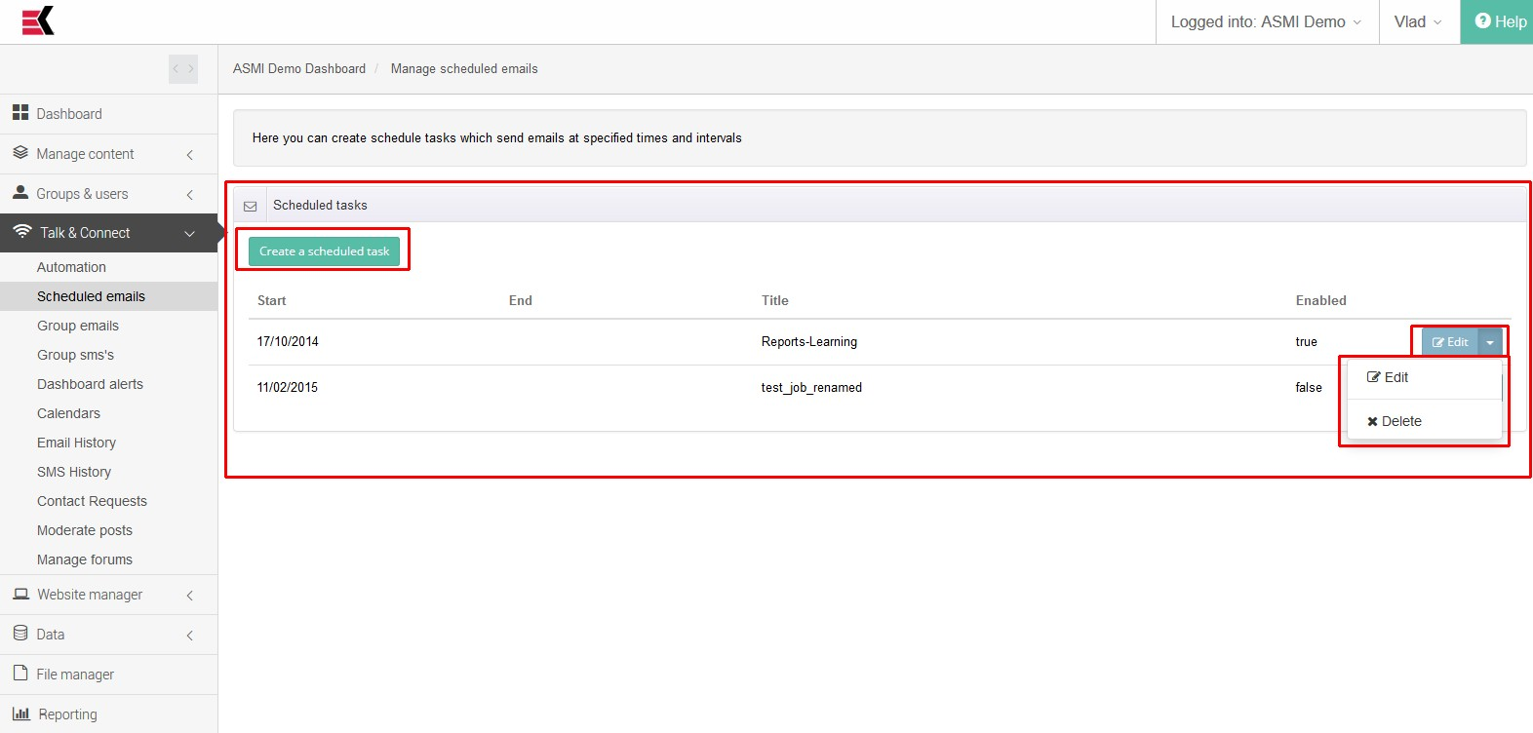Click the Talk & Connect wifi icon
Screen dimensions: 1533x733
pos(22,232)
